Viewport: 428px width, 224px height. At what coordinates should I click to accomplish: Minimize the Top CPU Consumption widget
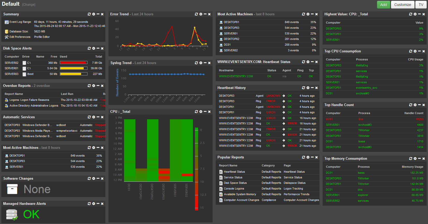click(x=419, y=51)
